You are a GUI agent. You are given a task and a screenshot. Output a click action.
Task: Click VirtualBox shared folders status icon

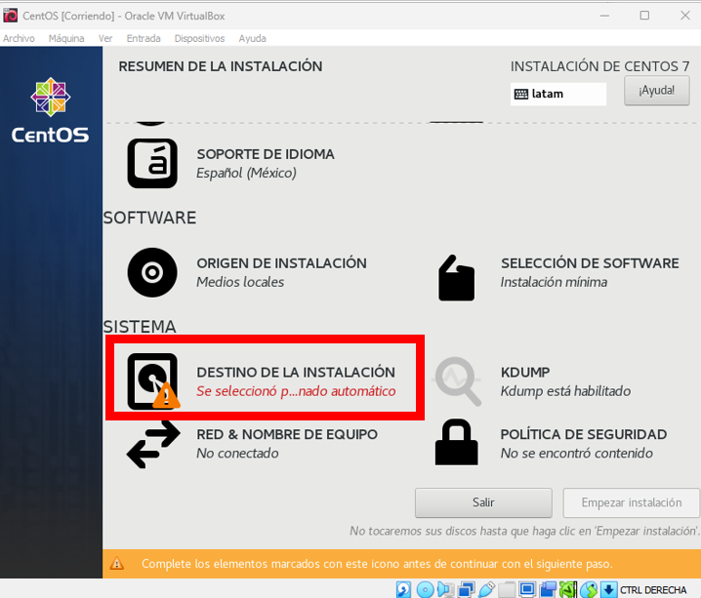(x=507, y=589)
